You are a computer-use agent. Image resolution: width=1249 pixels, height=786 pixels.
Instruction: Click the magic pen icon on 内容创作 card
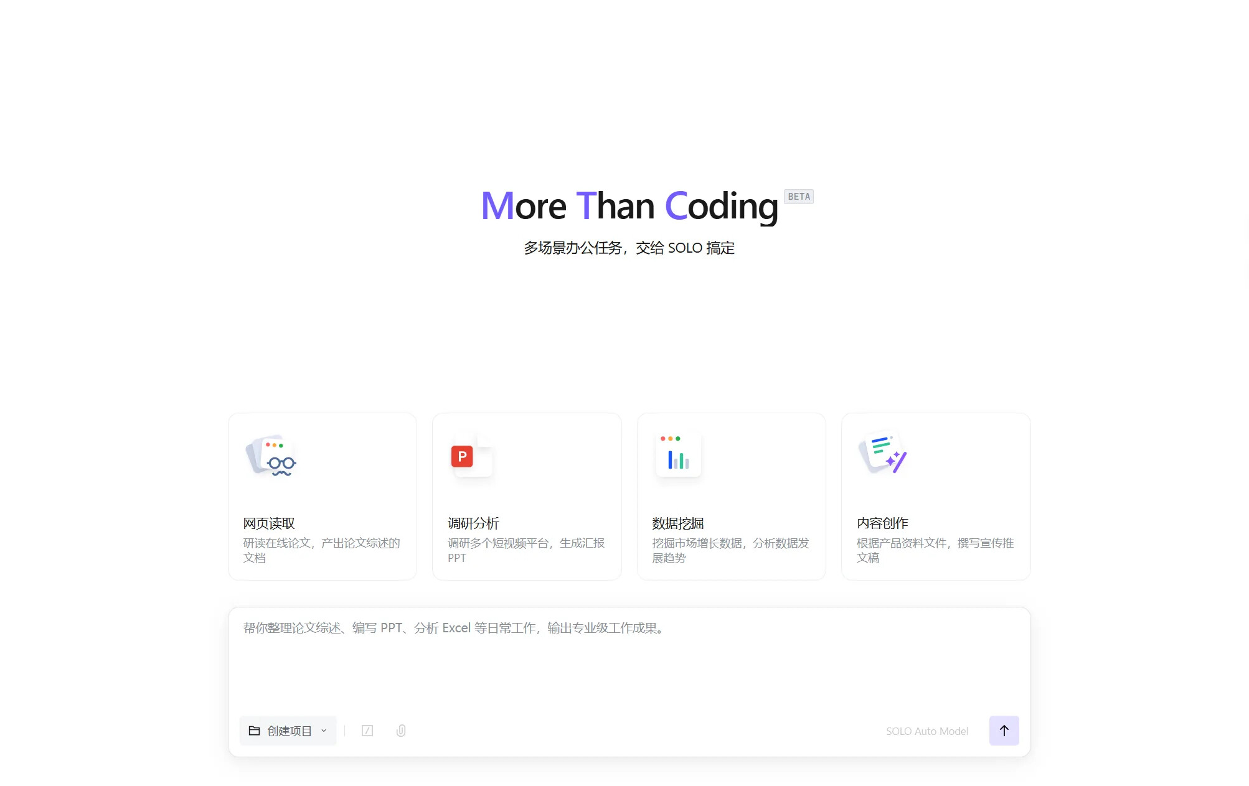pyautogui.click(x=883, y=454)
